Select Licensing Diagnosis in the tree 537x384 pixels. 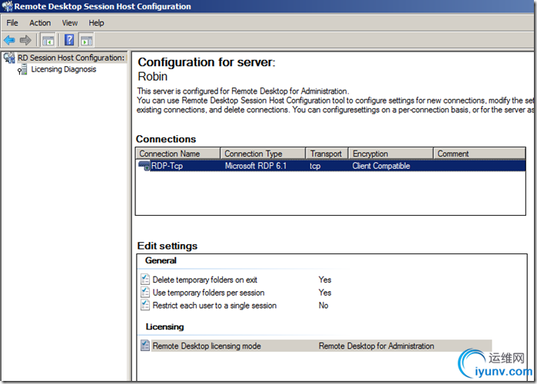(x=63, y=69)
